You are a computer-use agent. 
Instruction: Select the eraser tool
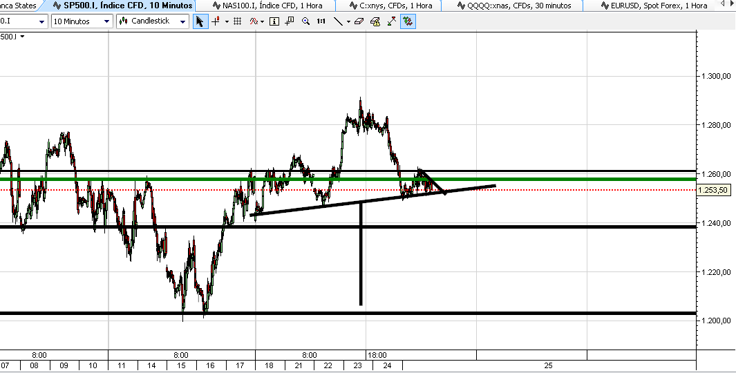point(359,21)
